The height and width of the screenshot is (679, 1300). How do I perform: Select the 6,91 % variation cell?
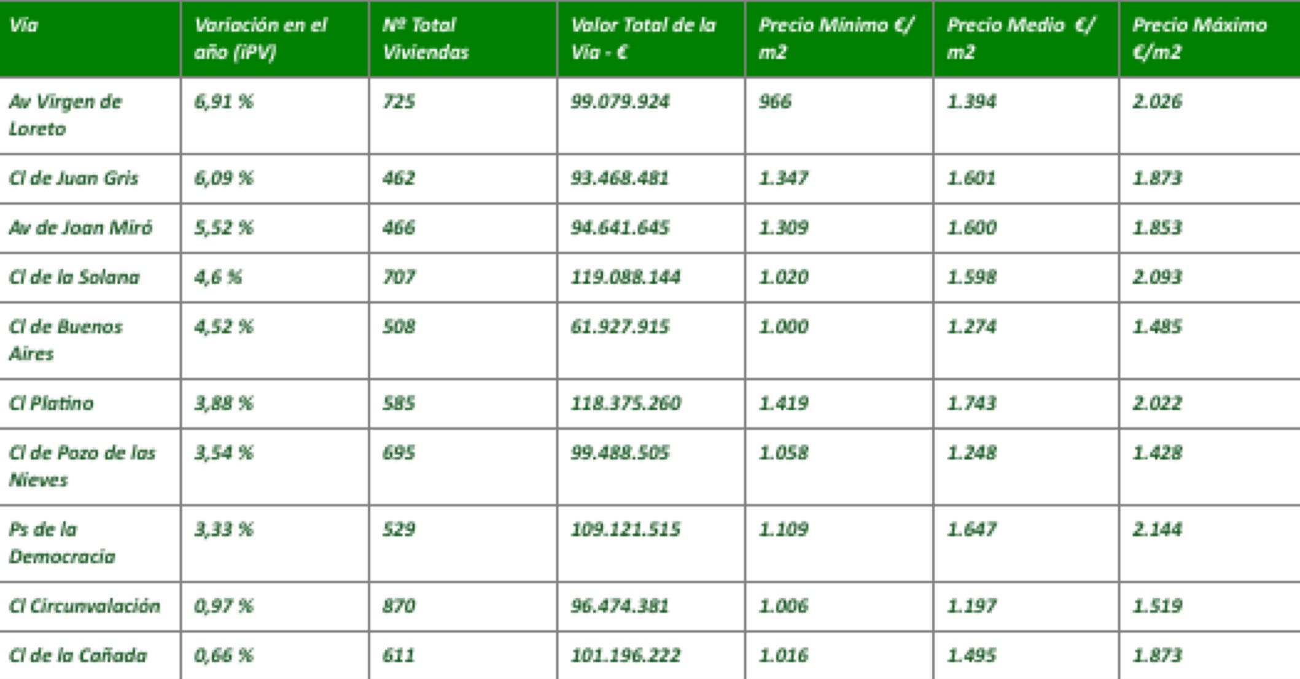(x=224, y=102)
